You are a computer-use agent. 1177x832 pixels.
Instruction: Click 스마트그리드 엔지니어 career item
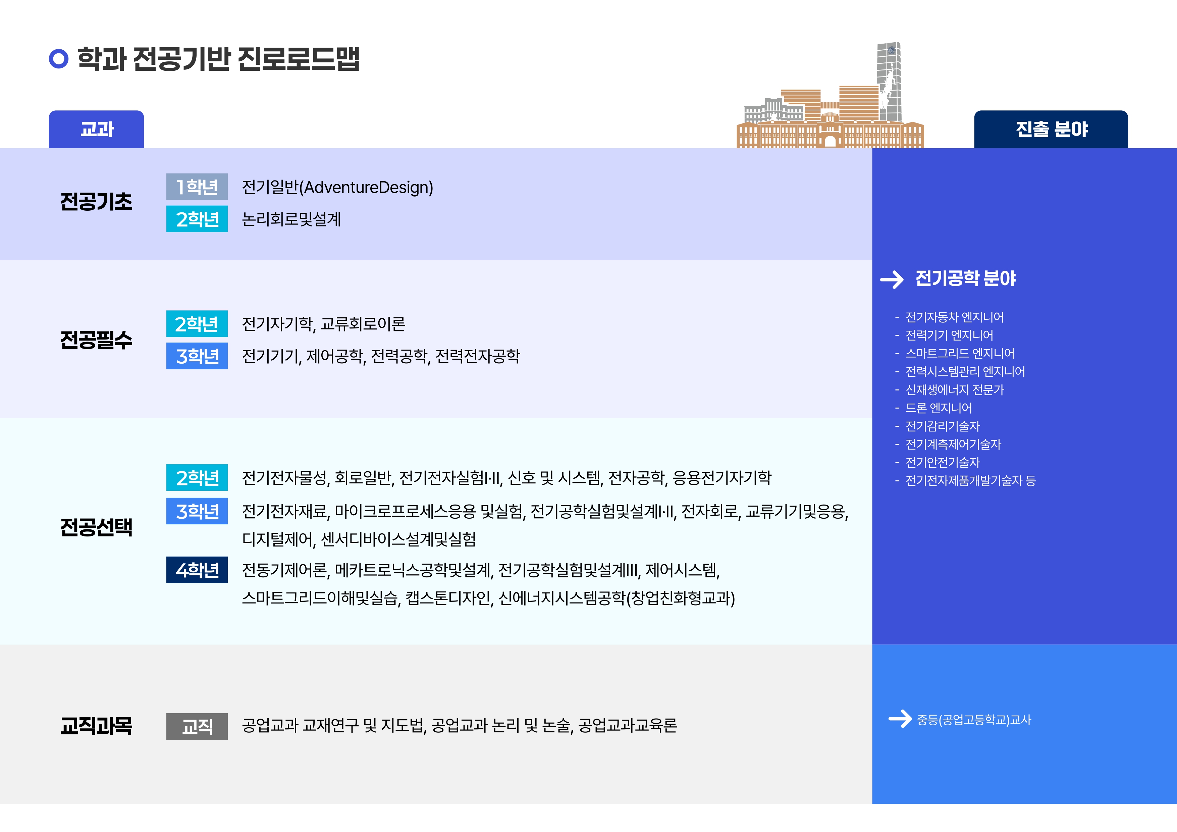[x=960, y=353]
